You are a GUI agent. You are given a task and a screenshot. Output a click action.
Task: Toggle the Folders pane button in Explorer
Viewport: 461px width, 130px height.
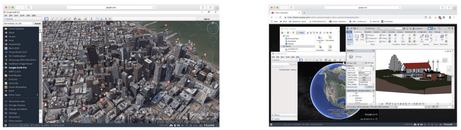pos(300,33)
